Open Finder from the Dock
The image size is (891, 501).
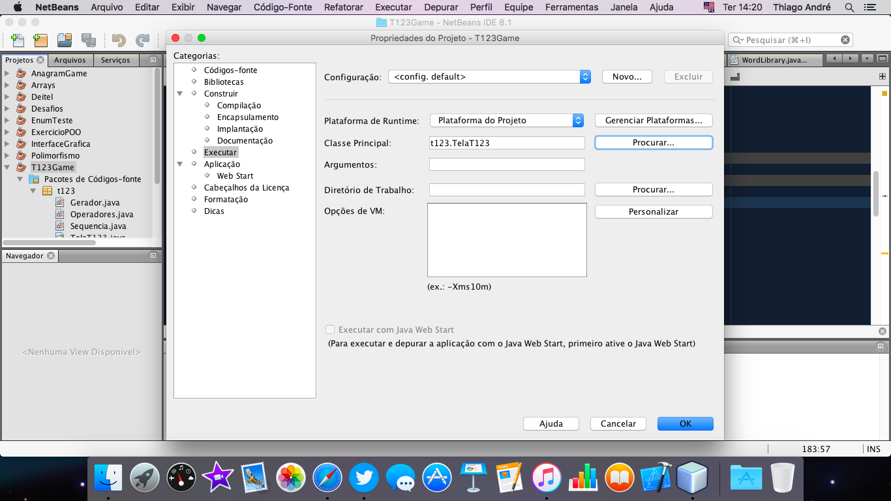(108, 478)
